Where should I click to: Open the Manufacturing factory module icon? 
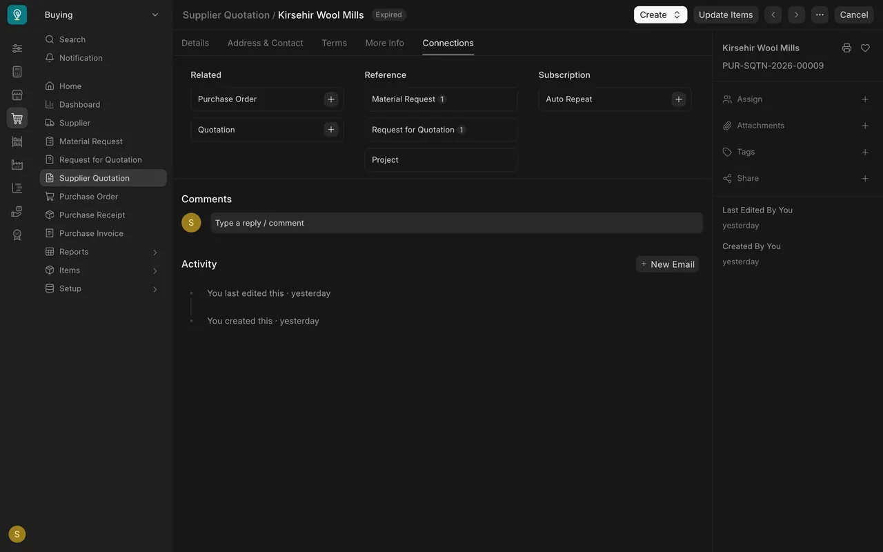[x=17, y=165]
